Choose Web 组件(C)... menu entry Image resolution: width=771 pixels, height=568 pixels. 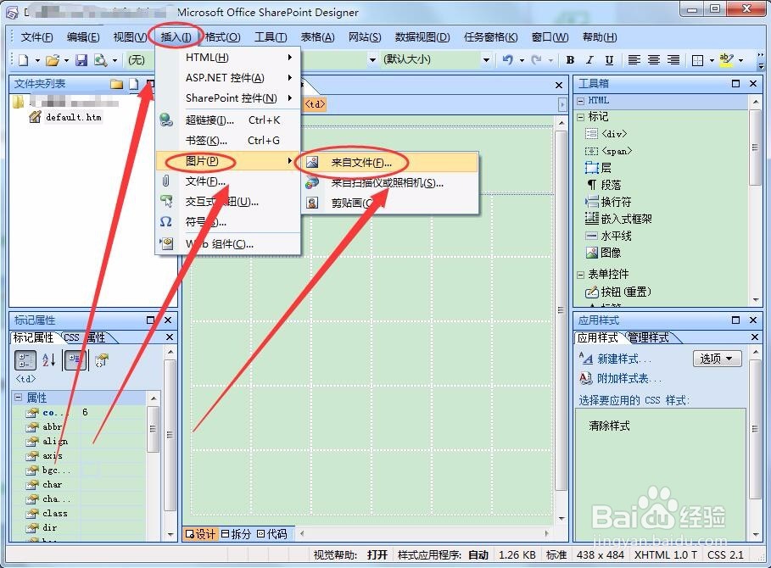pyautogui.click(x=227, y=244)
